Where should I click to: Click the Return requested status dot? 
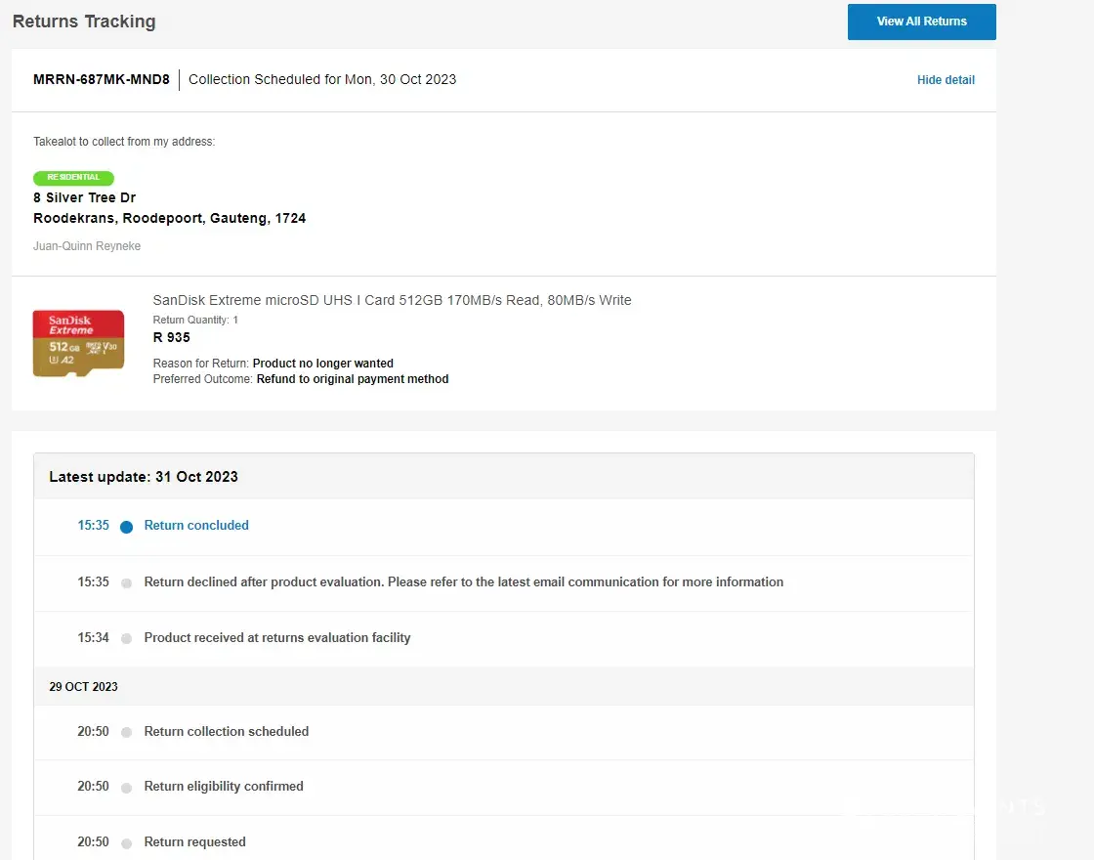[x=126, y=843]
